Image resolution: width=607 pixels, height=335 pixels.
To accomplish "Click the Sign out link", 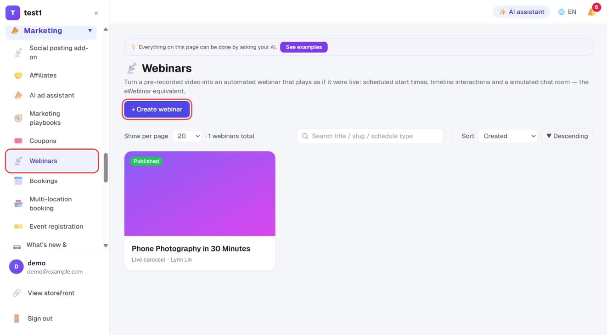I will 40,319.
